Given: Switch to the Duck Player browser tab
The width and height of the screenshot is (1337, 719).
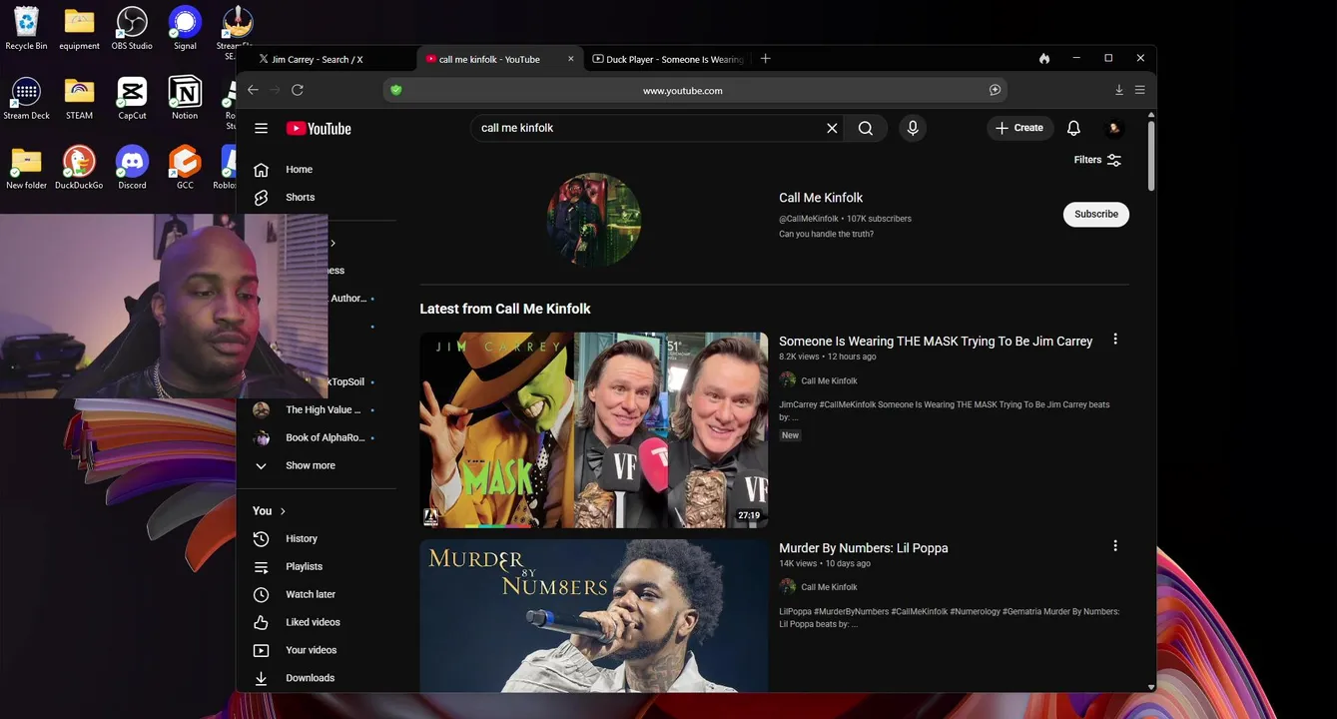Looking at the screenshot, I should point(669,60).
